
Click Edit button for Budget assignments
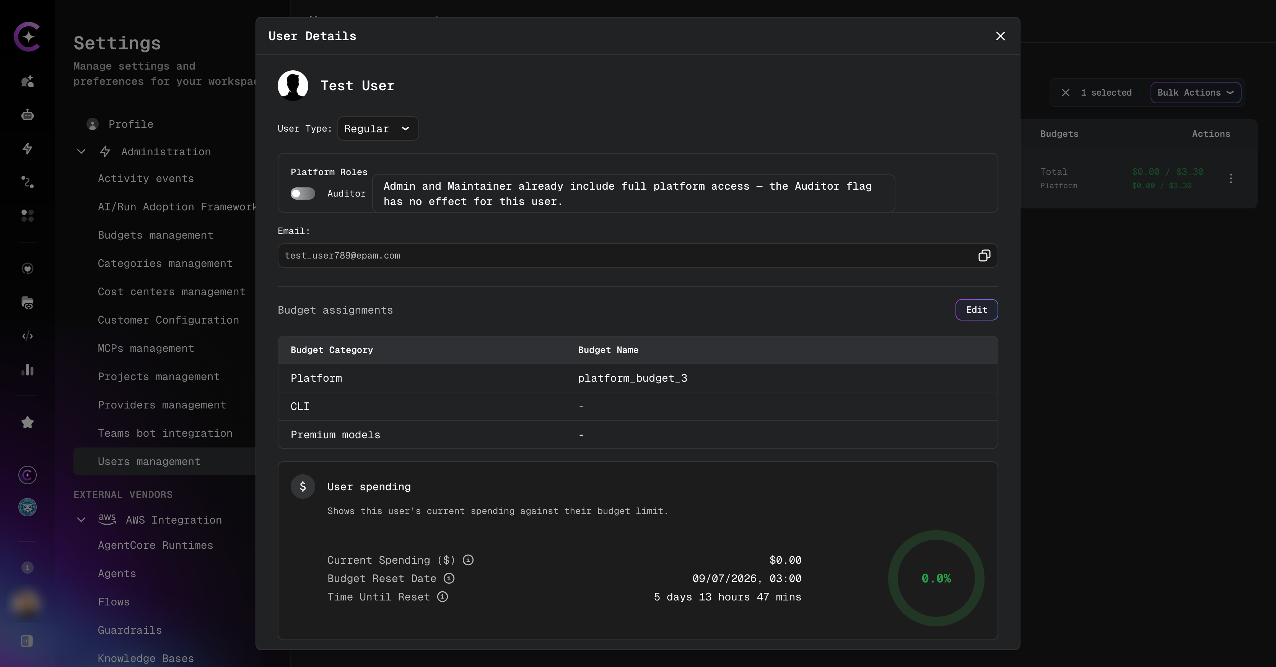click(977, 310)
